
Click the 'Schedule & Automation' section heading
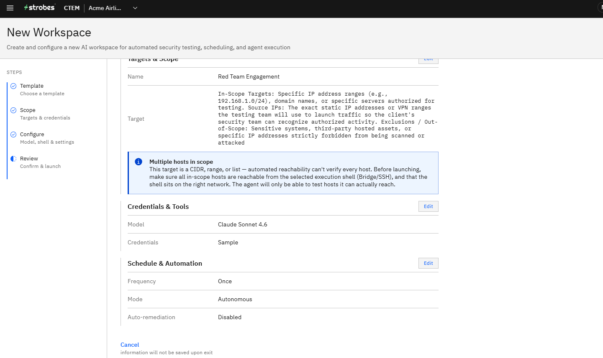[x=165, y=263]
